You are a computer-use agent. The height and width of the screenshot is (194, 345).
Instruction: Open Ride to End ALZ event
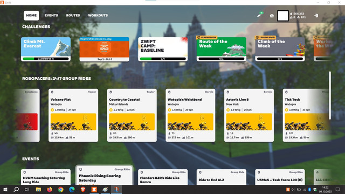(222, 177)
